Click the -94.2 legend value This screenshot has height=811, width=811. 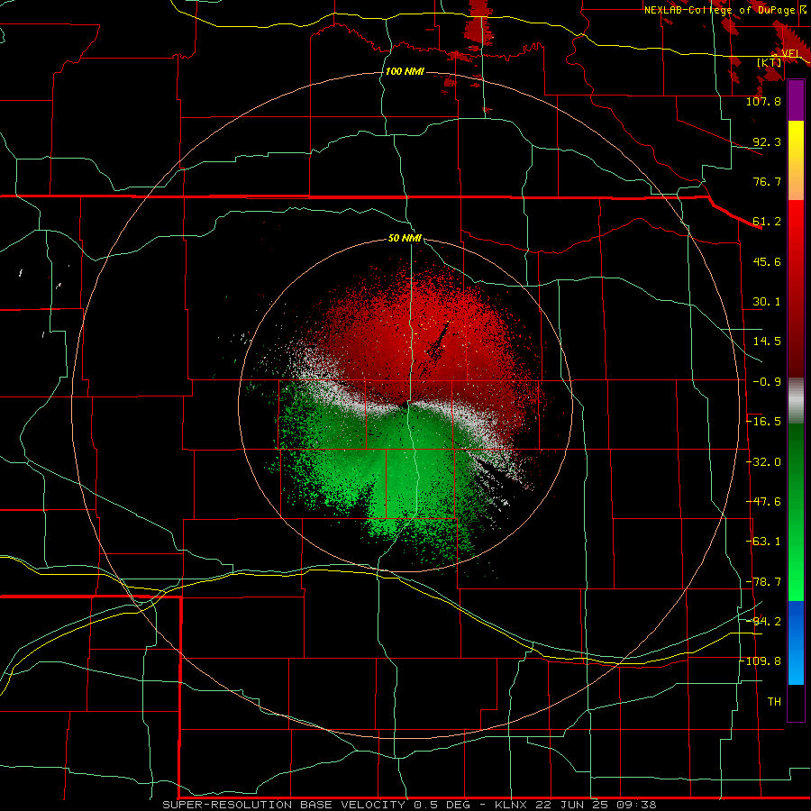(x=763, y=621)
